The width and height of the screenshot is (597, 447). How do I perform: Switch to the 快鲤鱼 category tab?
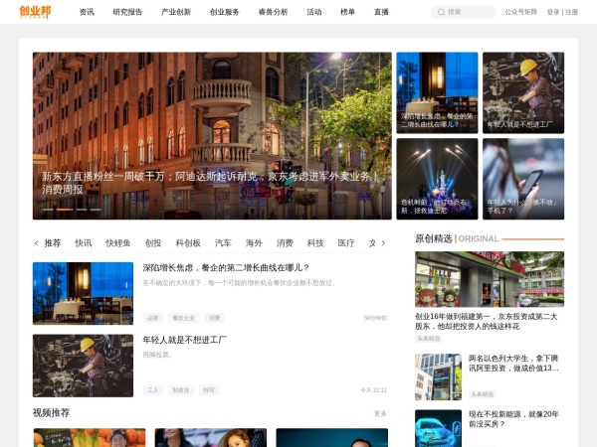click(x=118, y=242)
